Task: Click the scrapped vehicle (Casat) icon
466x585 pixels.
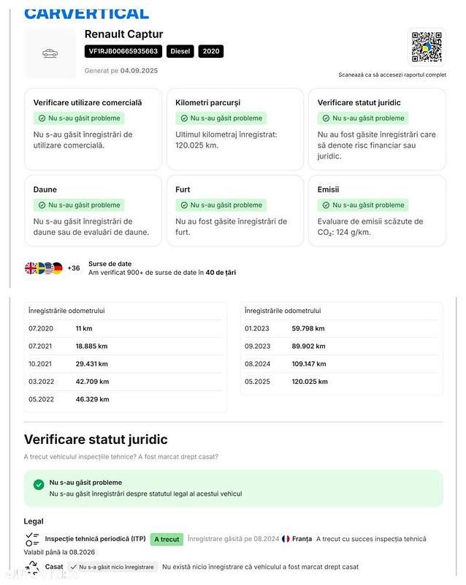Action: 32,567
